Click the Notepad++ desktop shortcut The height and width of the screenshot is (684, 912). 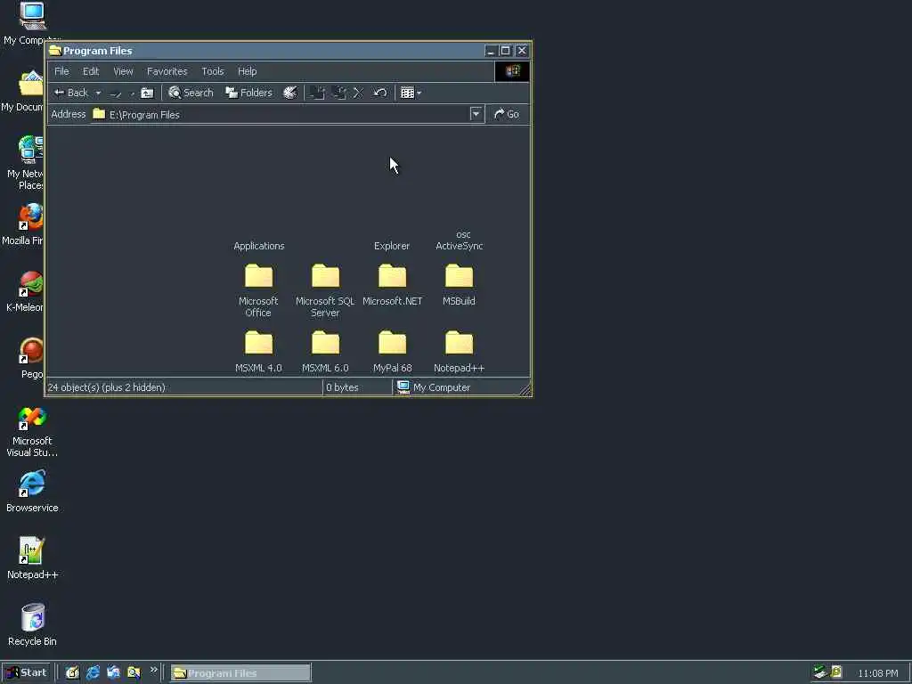[32, 558]
